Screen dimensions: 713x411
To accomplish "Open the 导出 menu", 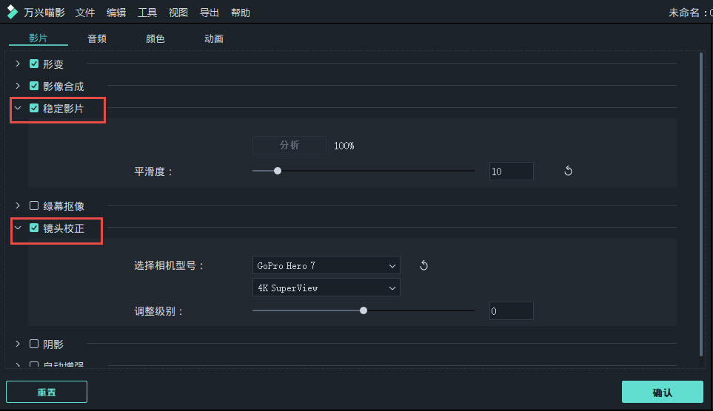I will [x=210, y=13].
